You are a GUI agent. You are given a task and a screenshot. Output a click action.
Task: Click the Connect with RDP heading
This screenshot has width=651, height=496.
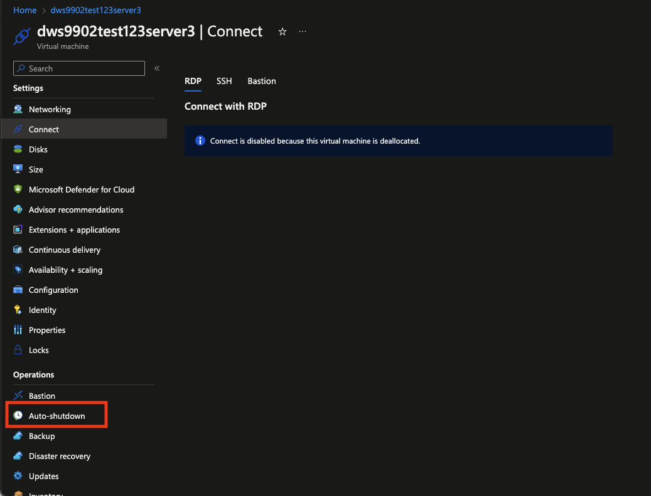225,106
